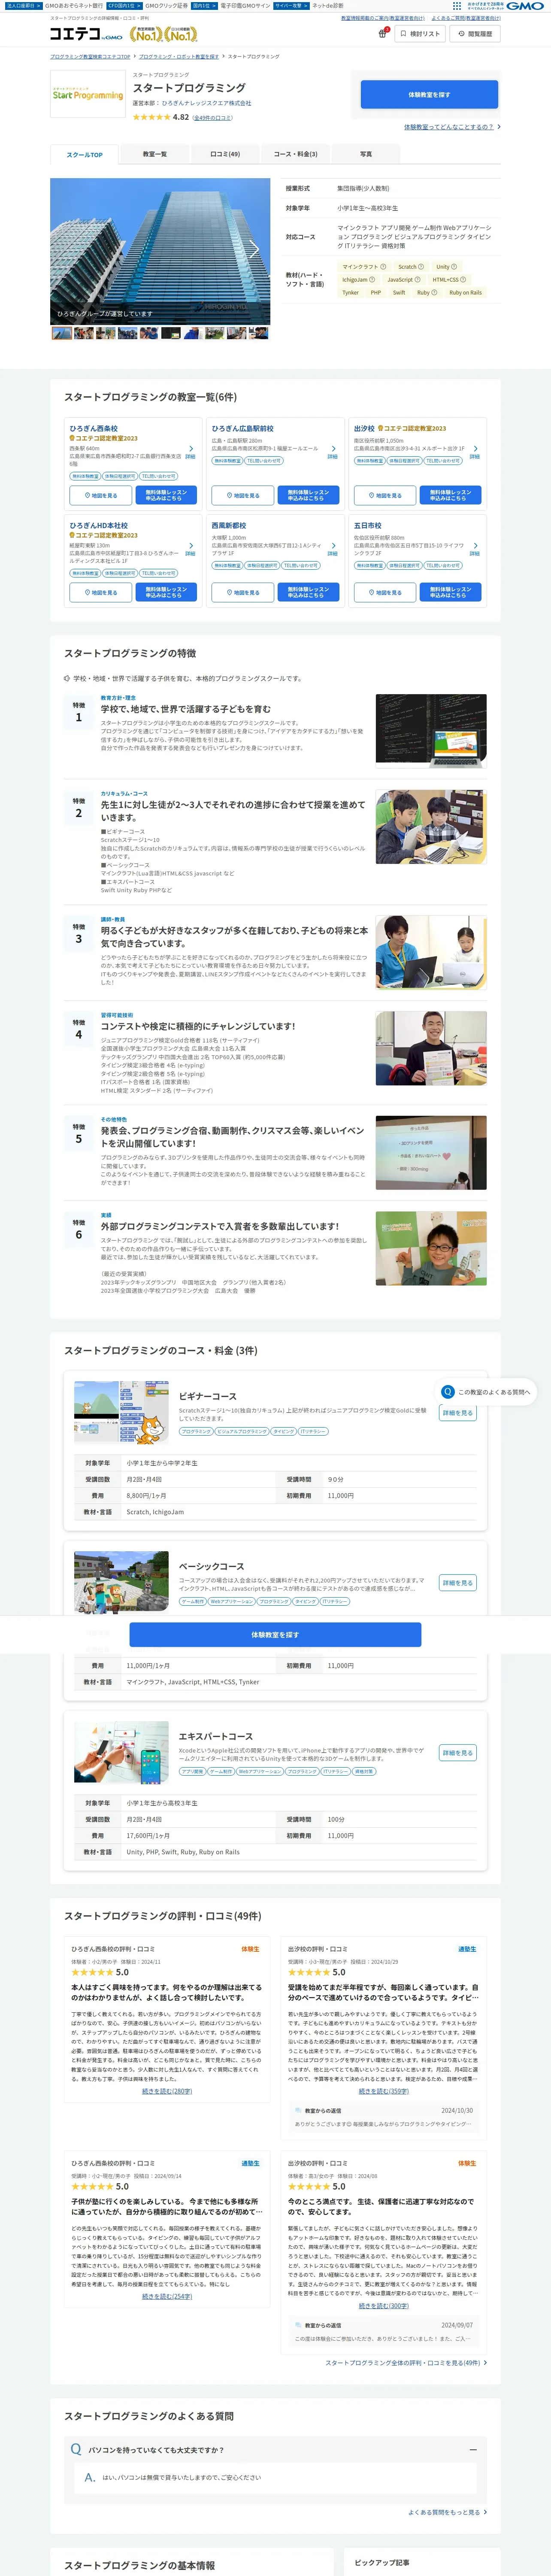The image size is (551, 2576).
Task: Apply for free trial at ひろぎん広島駅前校
Action: pyautogui.click(x=308, y=495)
